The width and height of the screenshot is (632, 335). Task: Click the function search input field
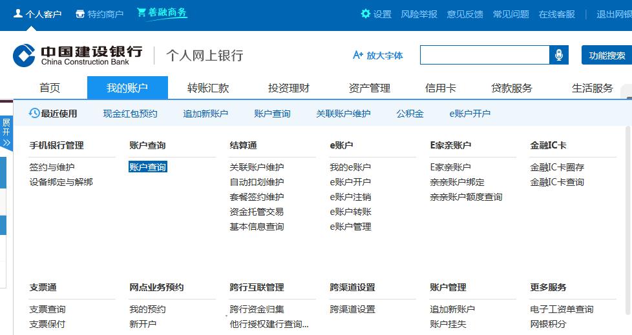pos(485,55)
